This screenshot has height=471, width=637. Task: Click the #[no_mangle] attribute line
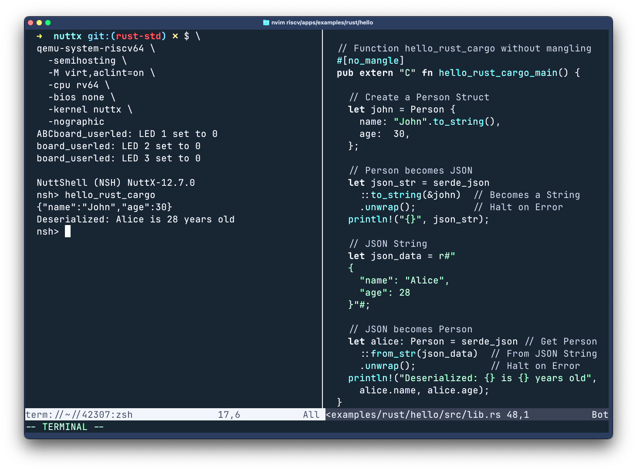tap(370, 61)
